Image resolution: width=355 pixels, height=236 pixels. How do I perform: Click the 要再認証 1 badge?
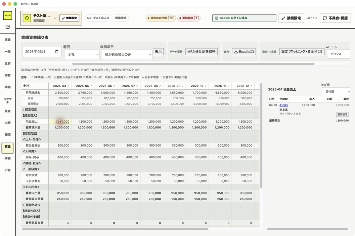(189, 18)
